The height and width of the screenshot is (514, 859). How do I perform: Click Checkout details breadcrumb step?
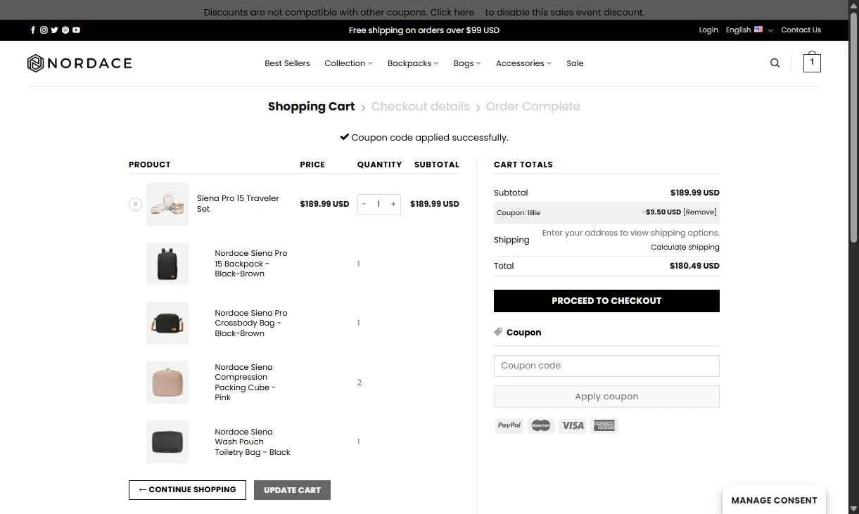pos(420,107)
